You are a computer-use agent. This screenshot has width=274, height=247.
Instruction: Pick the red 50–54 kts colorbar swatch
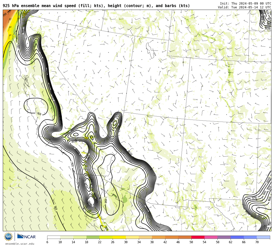198,237
